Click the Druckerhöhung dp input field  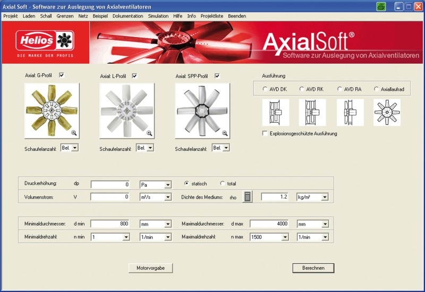[x=110, y=184]
